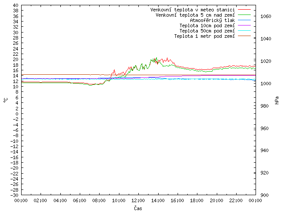This screenshot has height=211, width=282.
Task: Click the x-axis tick label '18:00'
Action: pyautogui.click(x=197, y=200)
